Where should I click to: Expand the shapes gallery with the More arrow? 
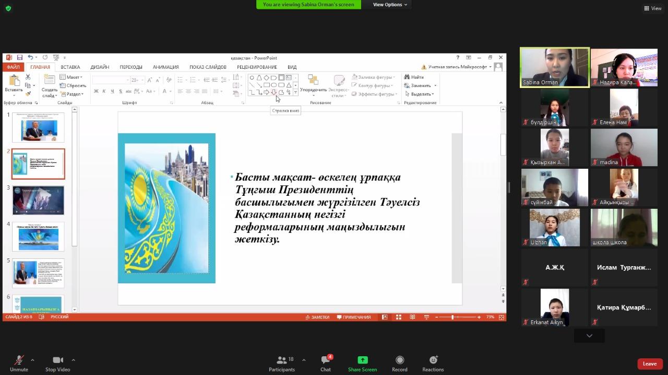tap(295, 93)
